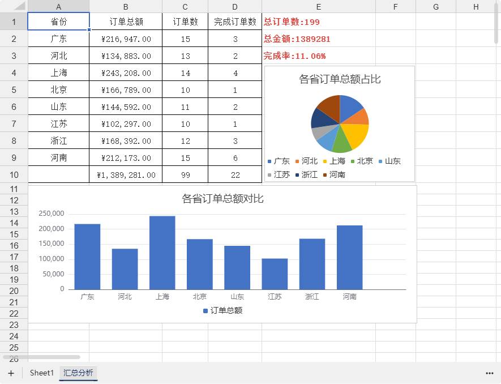Click the 江苏 legend entry in pie chart

tap(279, 174)
